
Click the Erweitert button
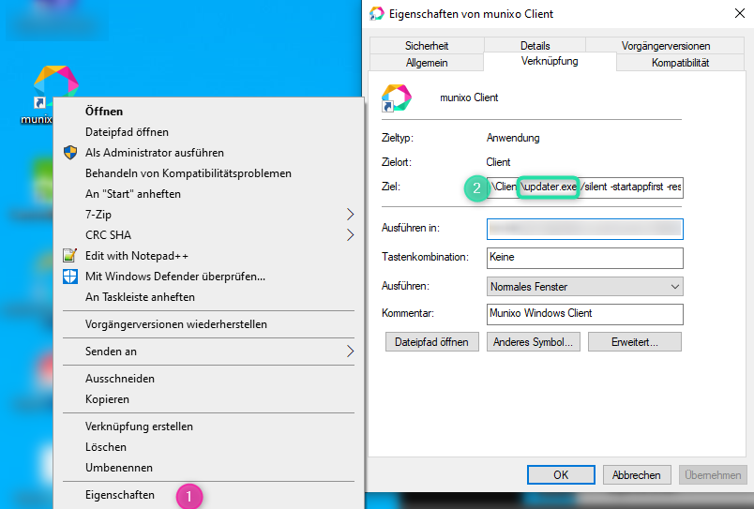(635, 342)
